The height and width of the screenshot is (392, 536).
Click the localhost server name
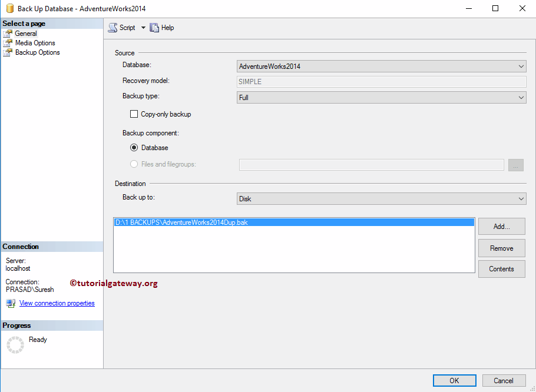[18, 269]
